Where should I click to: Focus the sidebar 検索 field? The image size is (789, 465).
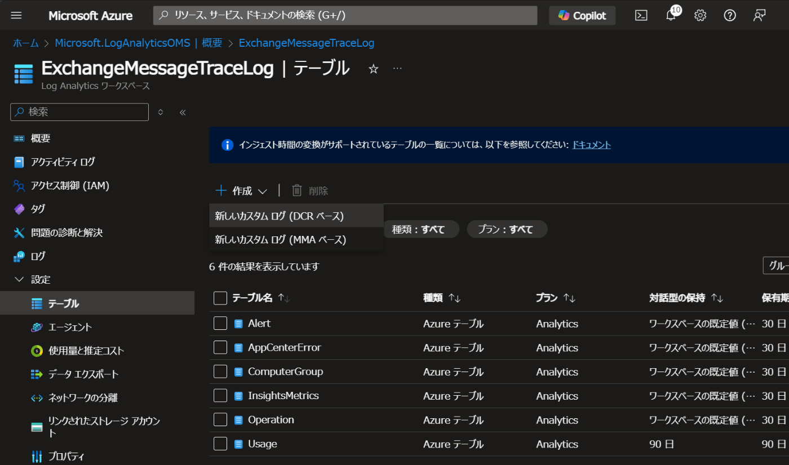79,112
